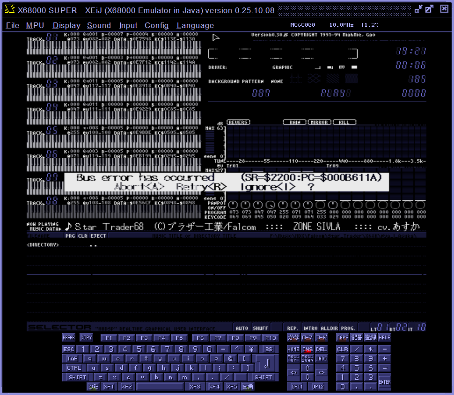
Task: Toggle SHUFF shuffle mode
Action: coord(260,328)
